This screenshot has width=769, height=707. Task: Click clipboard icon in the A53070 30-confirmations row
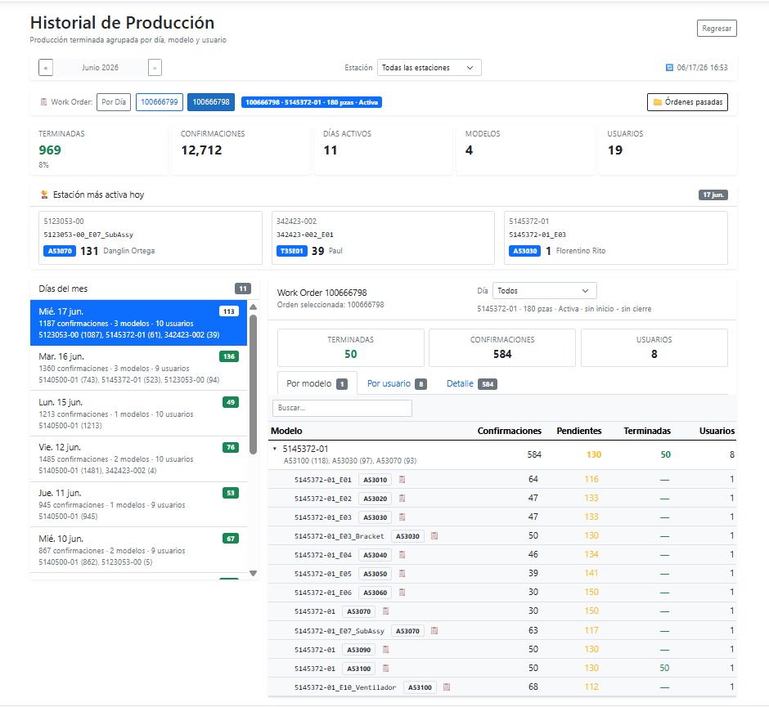tap(386, 611)
